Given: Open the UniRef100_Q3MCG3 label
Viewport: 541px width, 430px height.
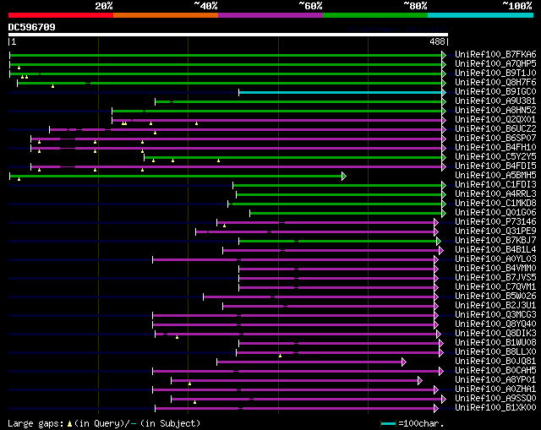Looking at the screenshot, I should (x=495, y=315).
